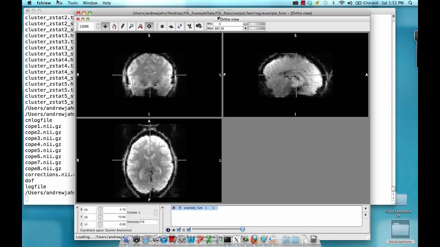Click the crossed tools icon in toolbar

pyautogui.click(x=189, y=26)
